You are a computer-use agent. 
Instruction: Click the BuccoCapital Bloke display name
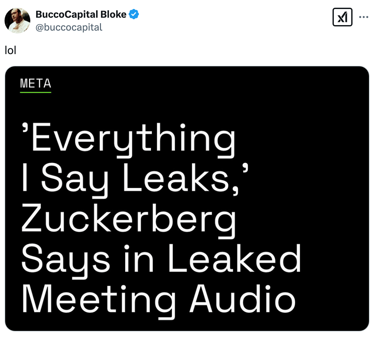tap(81, 14)
